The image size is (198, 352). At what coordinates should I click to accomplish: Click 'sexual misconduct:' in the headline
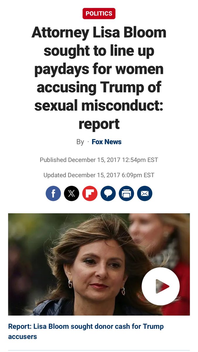point(99,106)
